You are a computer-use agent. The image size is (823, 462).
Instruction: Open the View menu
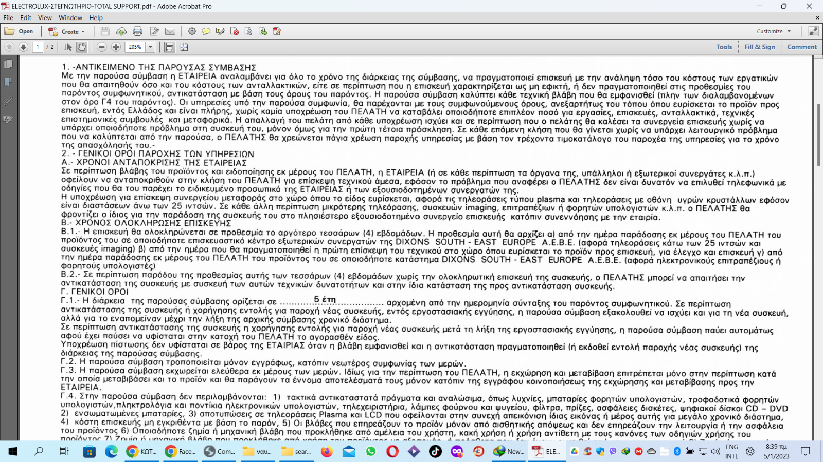[45, 17]
